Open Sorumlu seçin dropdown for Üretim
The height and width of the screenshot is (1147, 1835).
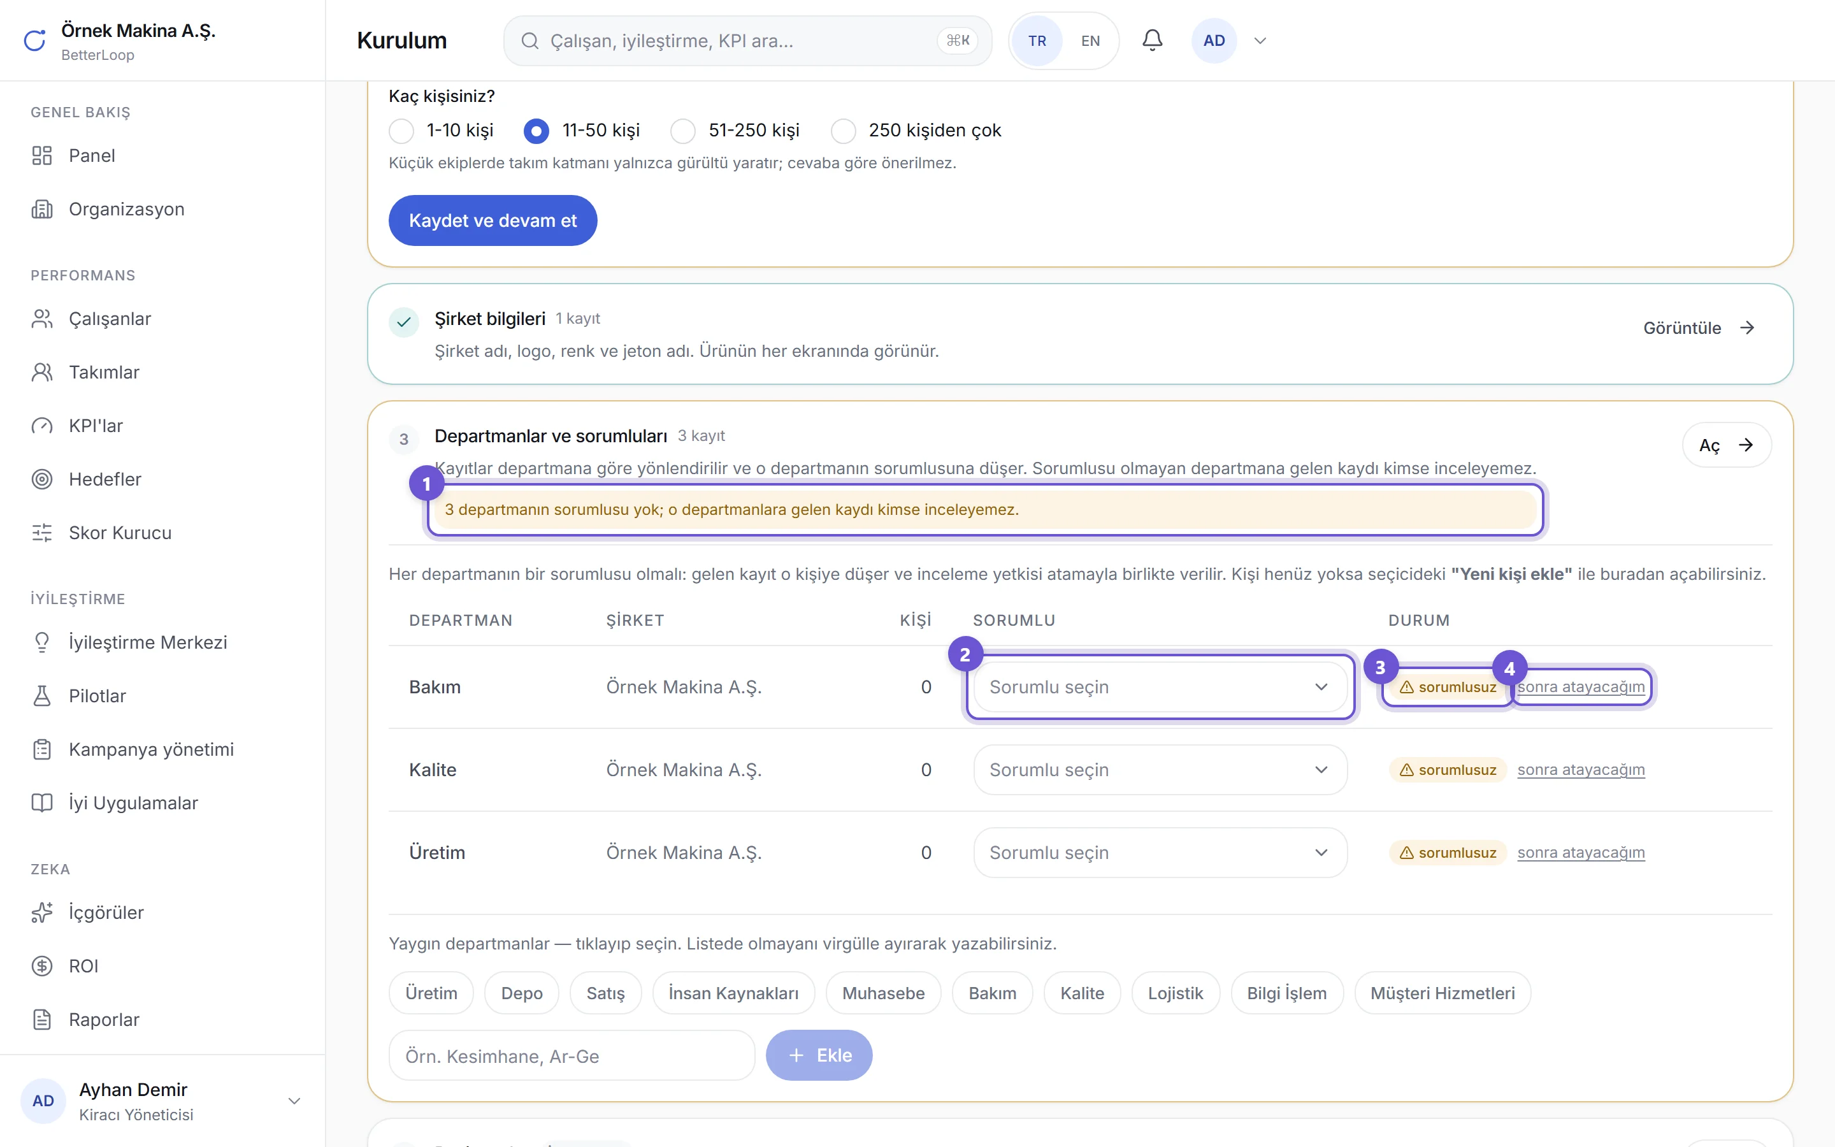click(x=1160, y=852)
